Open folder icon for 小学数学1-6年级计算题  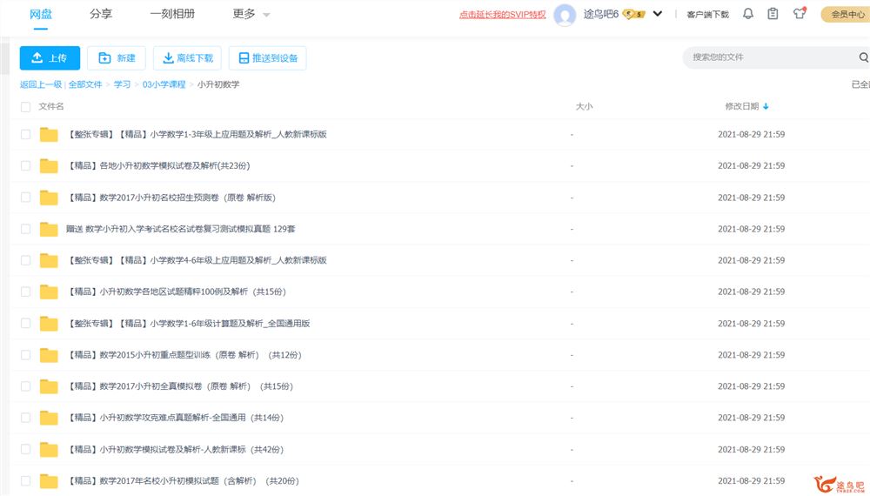pos(49,324)
